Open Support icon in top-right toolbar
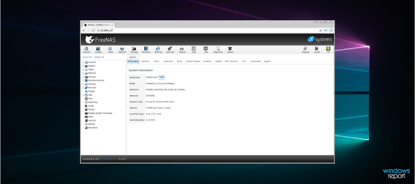 pos(305,50)
